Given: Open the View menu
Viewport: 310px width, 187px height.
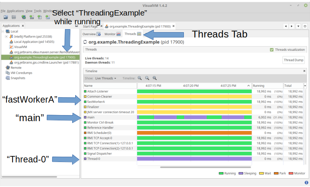Looking at the screenshot, I should pyautogui.click(x=29, y=11).
